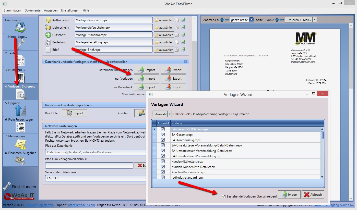Viewport: 357px width, 210px height.
Task: Export 'nur Vorlagen' templates
Action: 173,79
